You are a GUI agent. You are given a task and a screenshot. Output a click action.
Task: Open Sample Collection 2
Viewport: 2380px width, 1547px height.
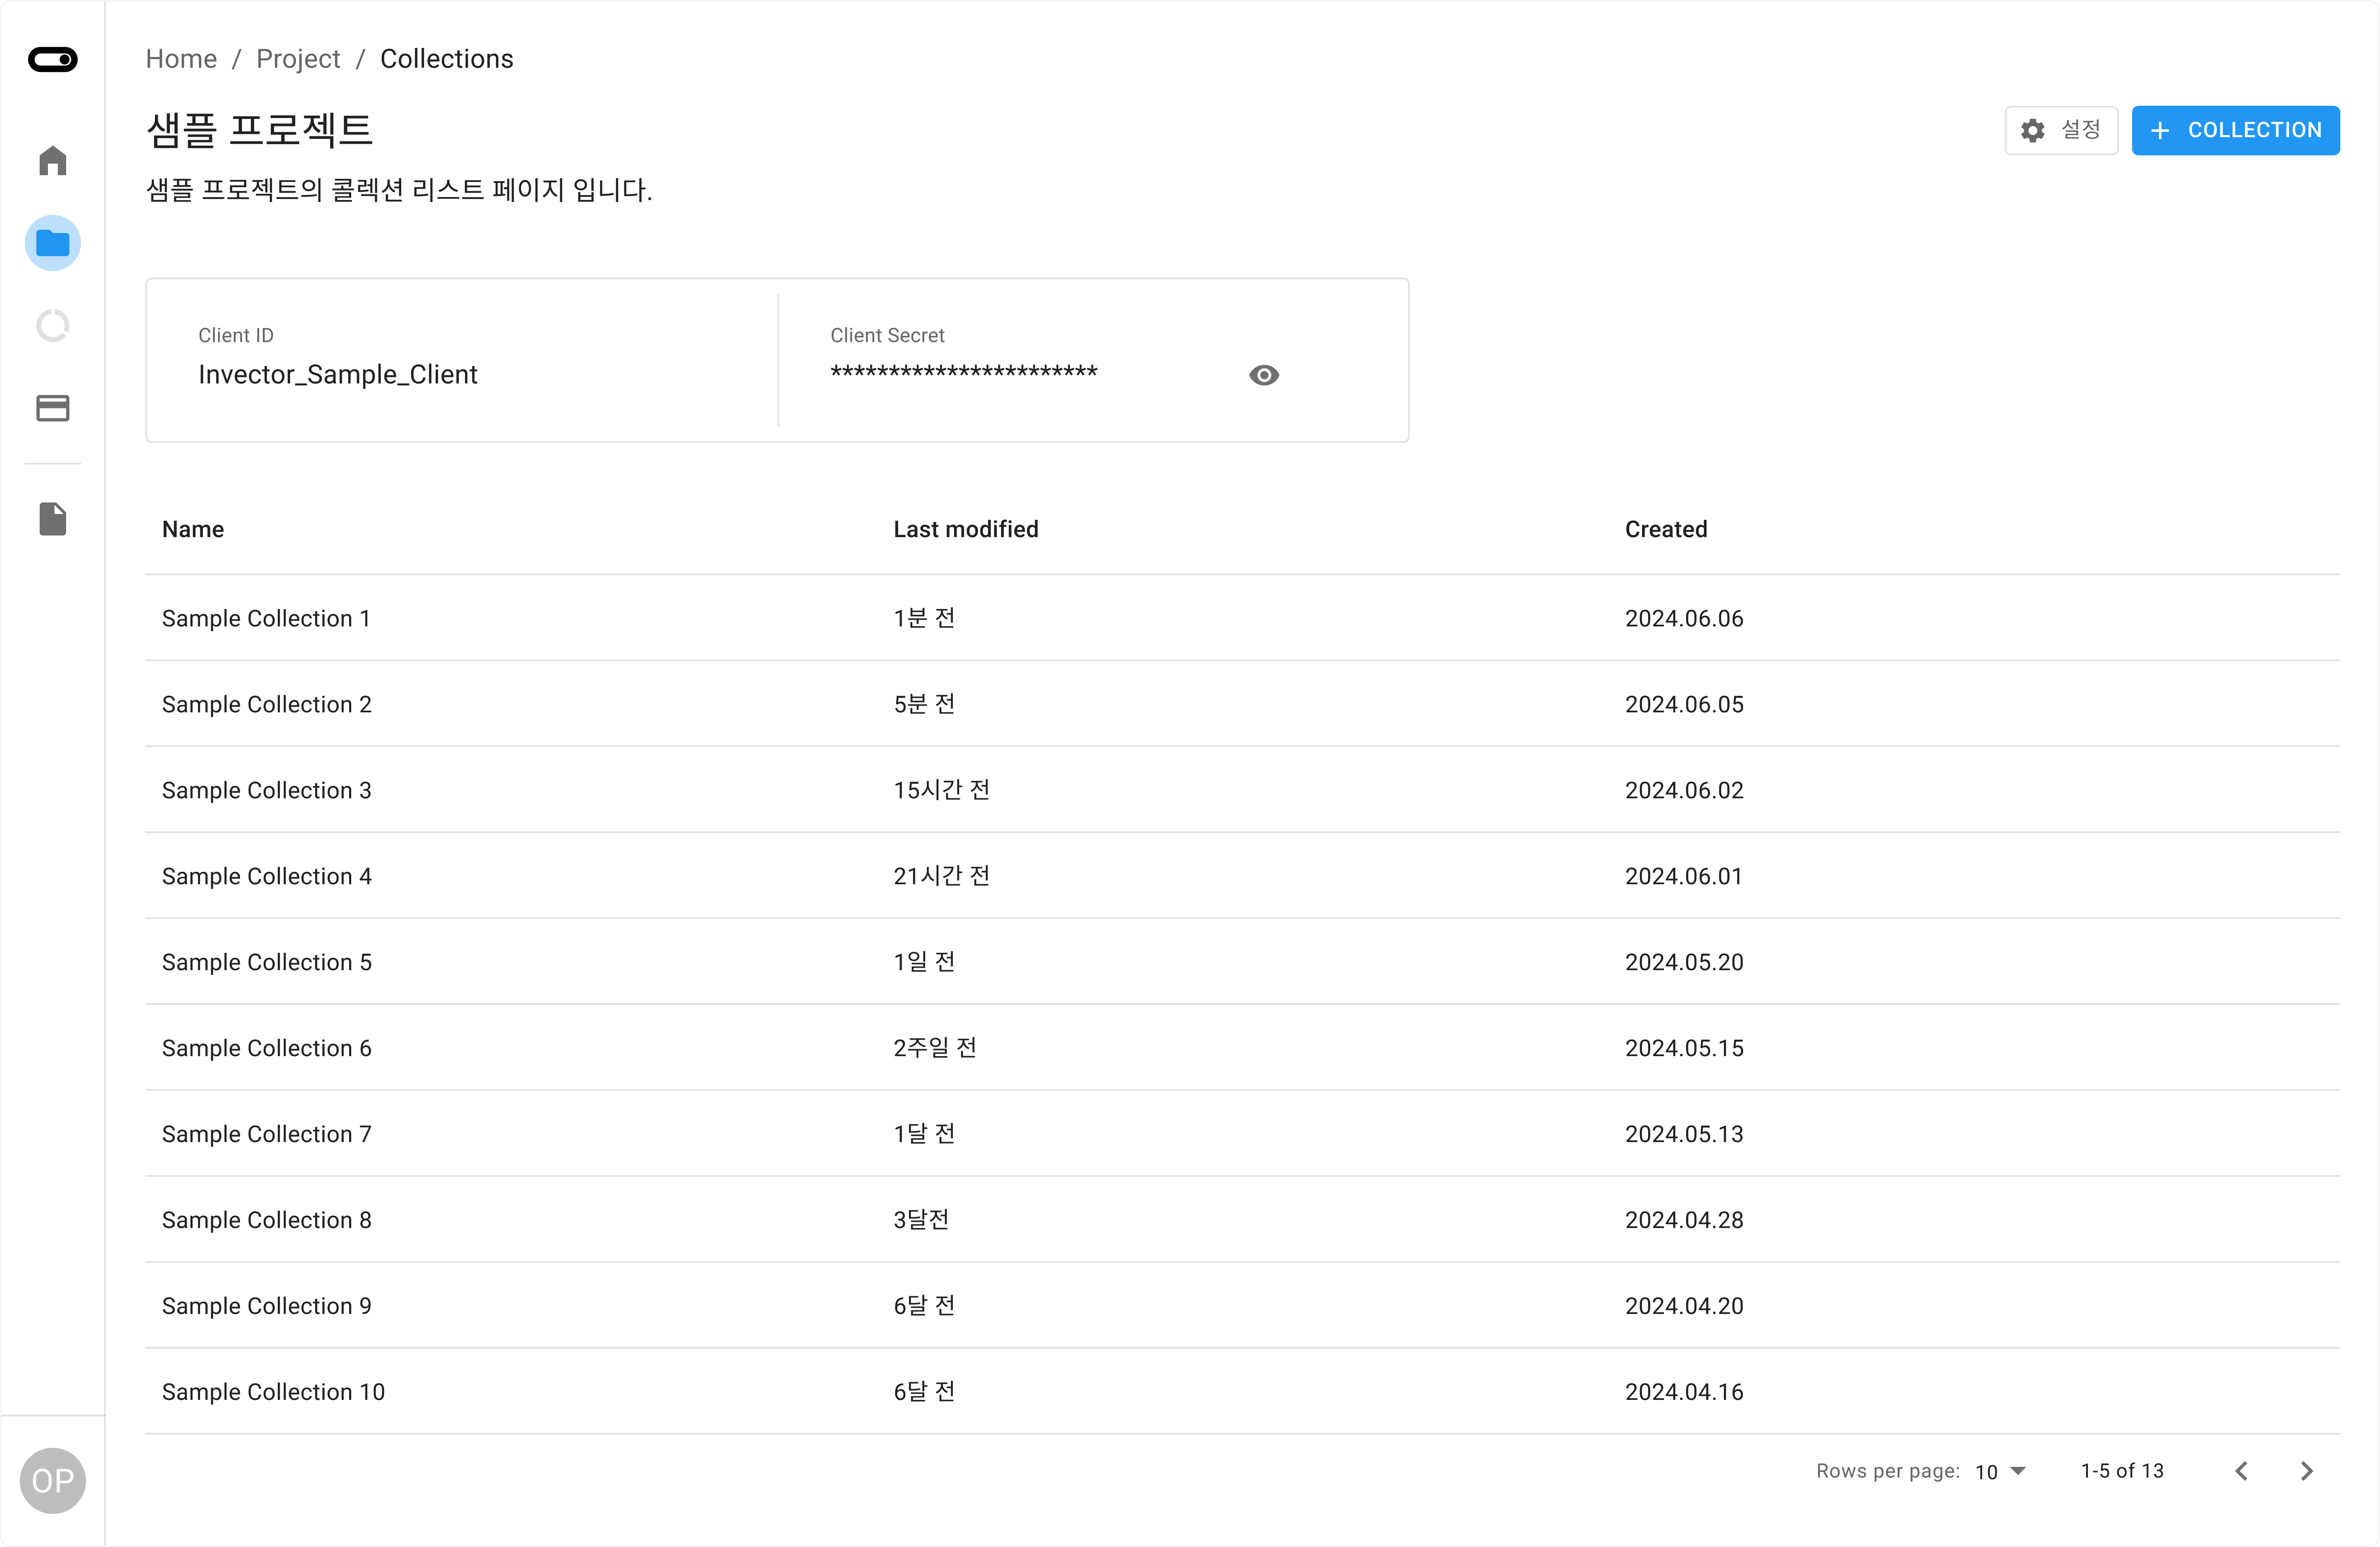tap(266, 704)
